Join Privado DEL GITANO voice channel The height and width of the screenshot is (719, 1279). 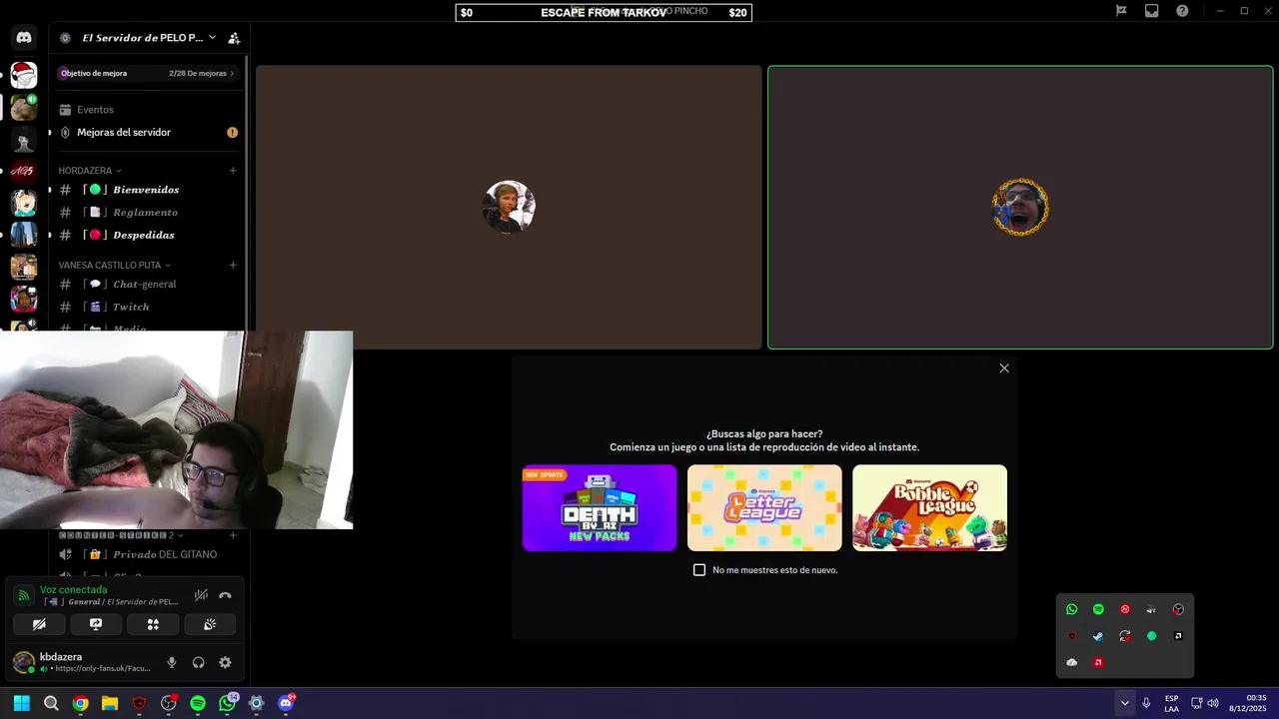147,554
